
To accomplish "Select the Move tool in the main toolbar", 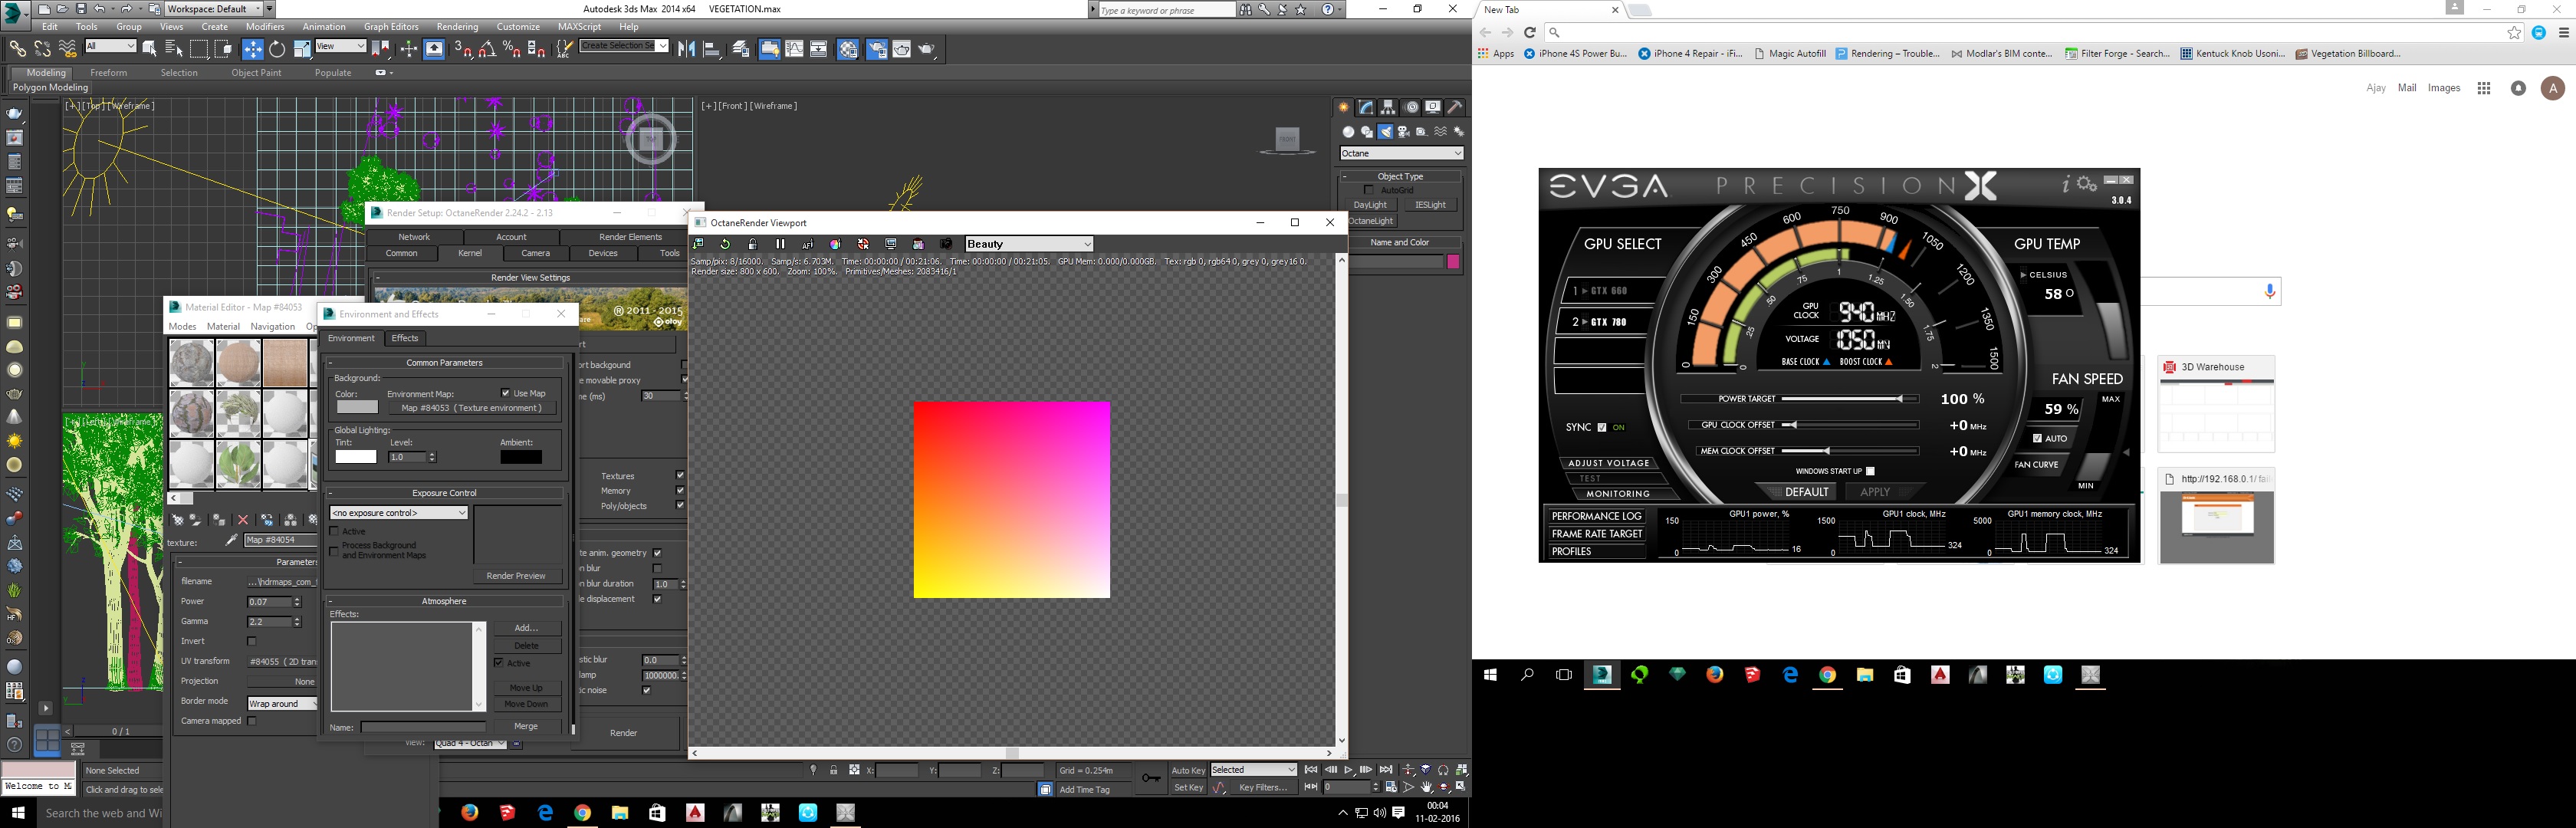I will [253, 49].
